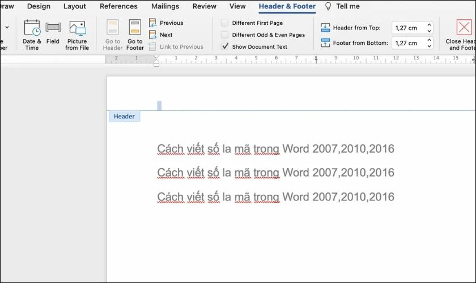Edit Header from Top field
The image size is (476, 283).
pos(409,28)
